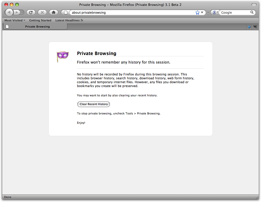261x202 pixels.
Task: Go to the Home page
Action: pos(54,12)
